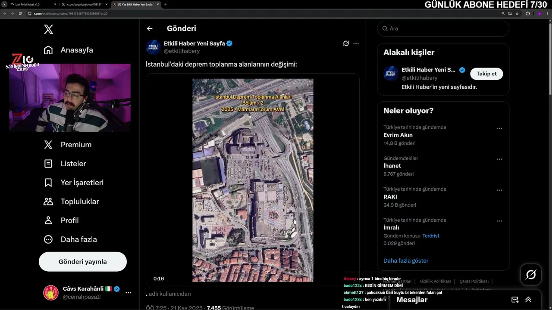
Task: Click post author's Etkili Haber avatar
Action: point(154,47)
